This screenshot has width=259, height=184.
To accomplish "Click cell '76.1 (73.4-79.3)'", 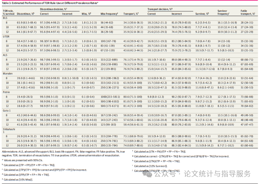I will pos(133,60).
